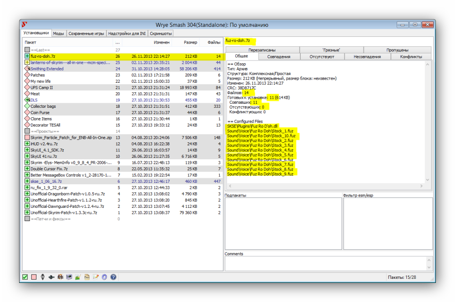Click the status icon of fuz-ro-doh.7z

[27, 56]
